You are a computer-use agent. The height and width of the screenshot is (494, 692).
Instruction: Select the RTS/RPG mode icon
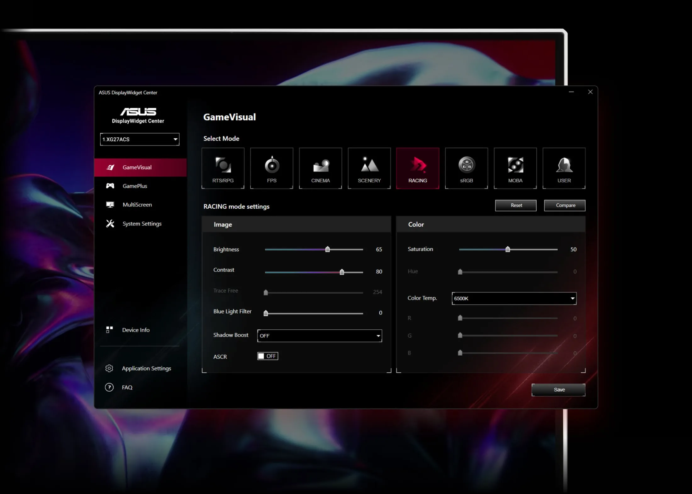tap(223, 168)
